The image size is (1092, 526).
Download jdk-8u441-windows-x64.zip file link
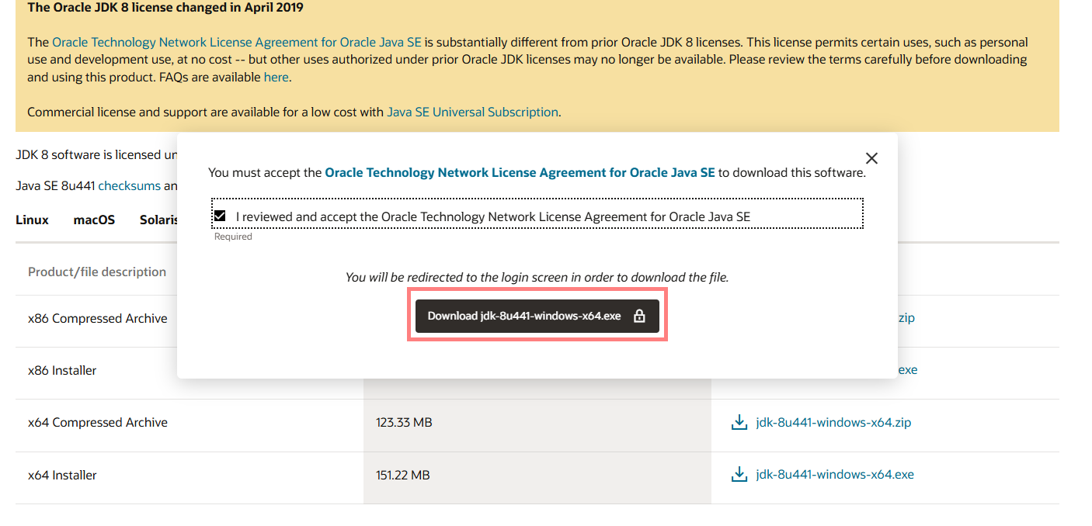[x=833, y=423]
